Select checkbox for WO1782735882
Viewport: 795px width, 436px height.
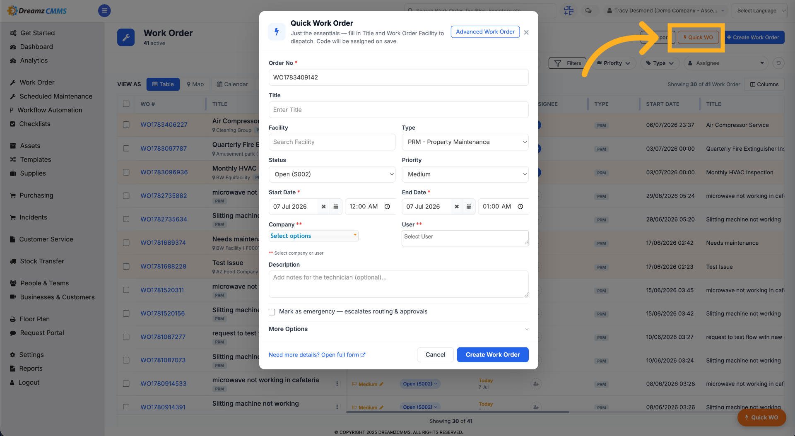coord(126,195)
